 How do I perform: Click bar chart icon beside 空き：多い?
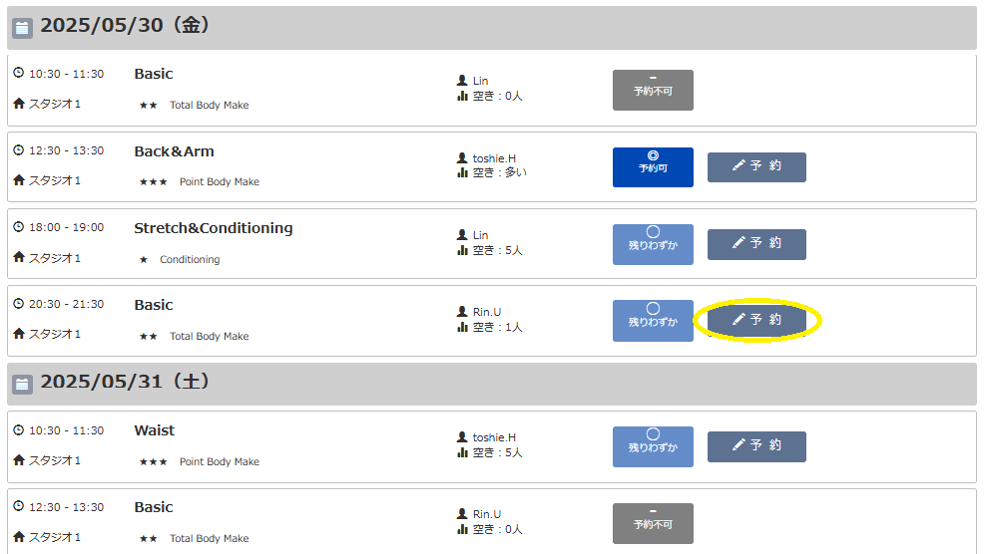click(x=462, y=172)
